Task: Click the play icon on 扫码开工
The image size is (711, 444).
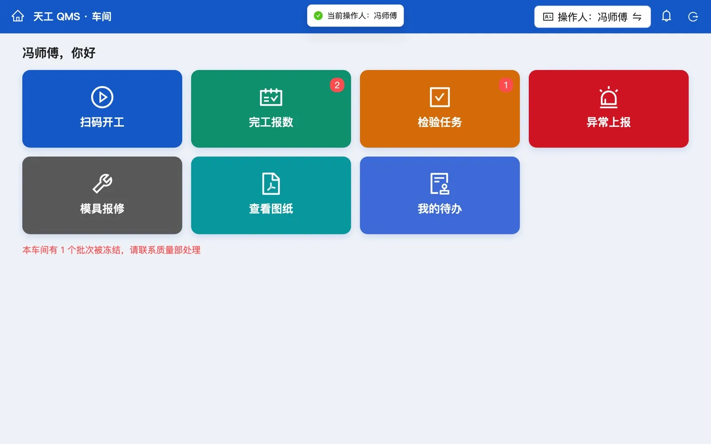Action: [102, 97]
